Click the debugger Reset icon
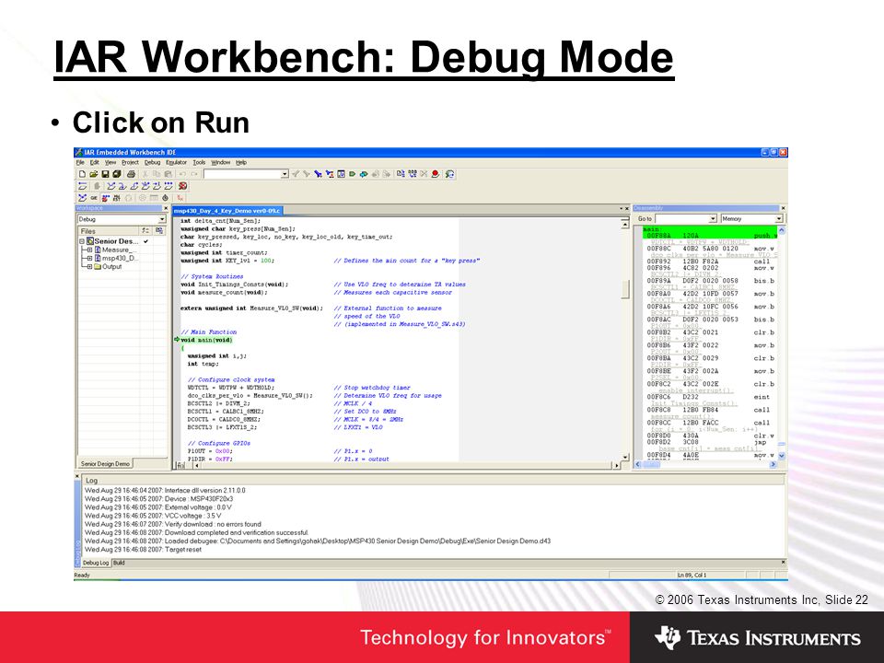The width and height of the screenshot is (884, 663). [82, 186]
